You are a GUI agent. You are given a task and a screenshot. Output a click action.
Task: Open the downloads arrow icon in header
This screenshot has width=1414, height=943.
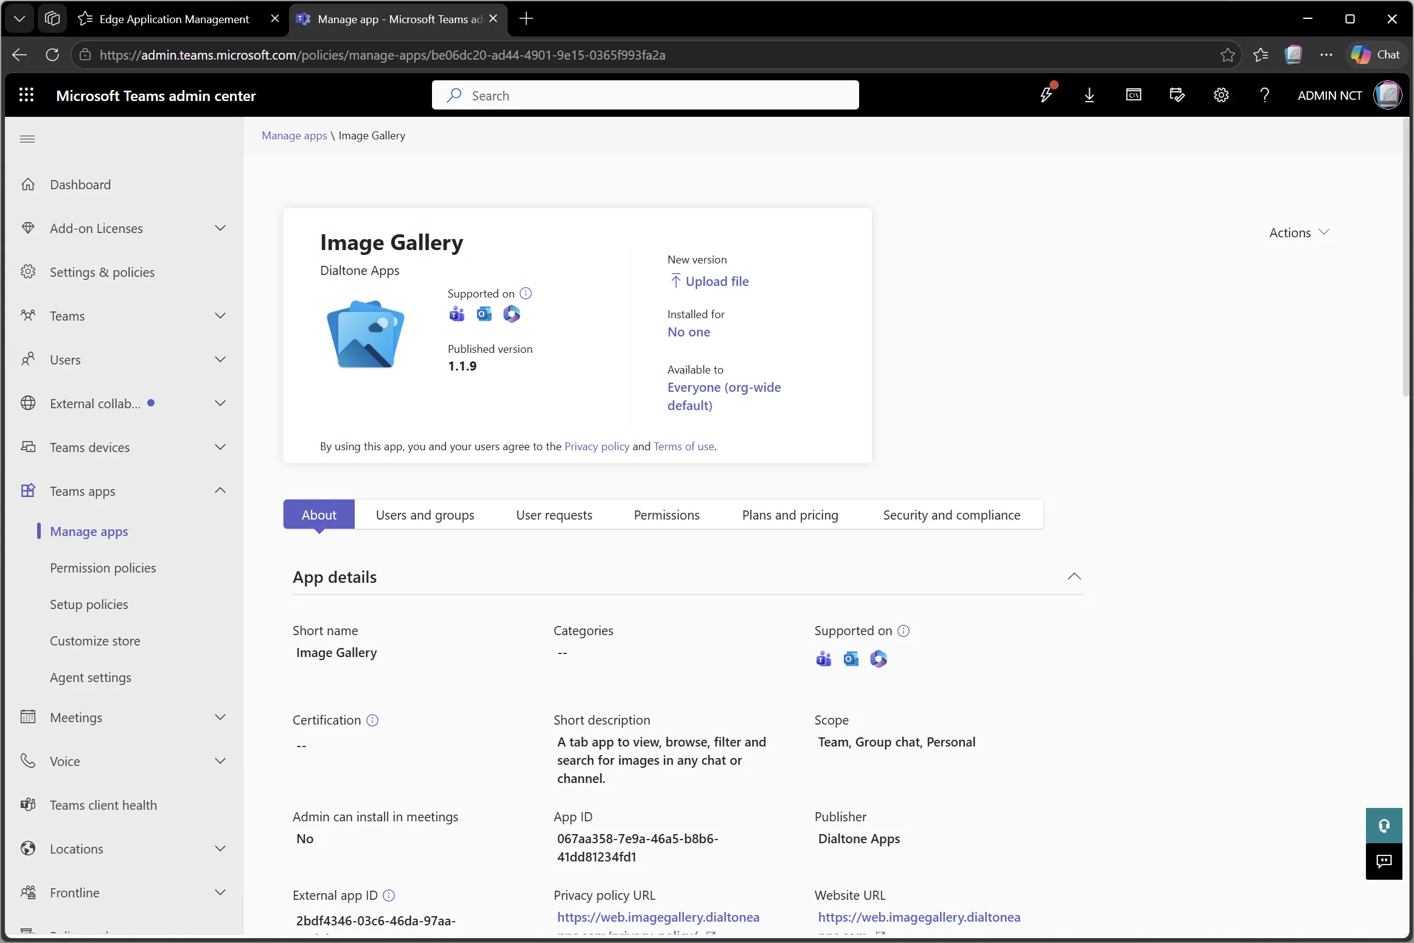(x=1090, y=96)
